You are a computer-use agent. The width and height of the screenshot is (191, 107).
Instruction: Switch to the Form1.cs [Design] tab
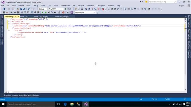pos(62,17)
